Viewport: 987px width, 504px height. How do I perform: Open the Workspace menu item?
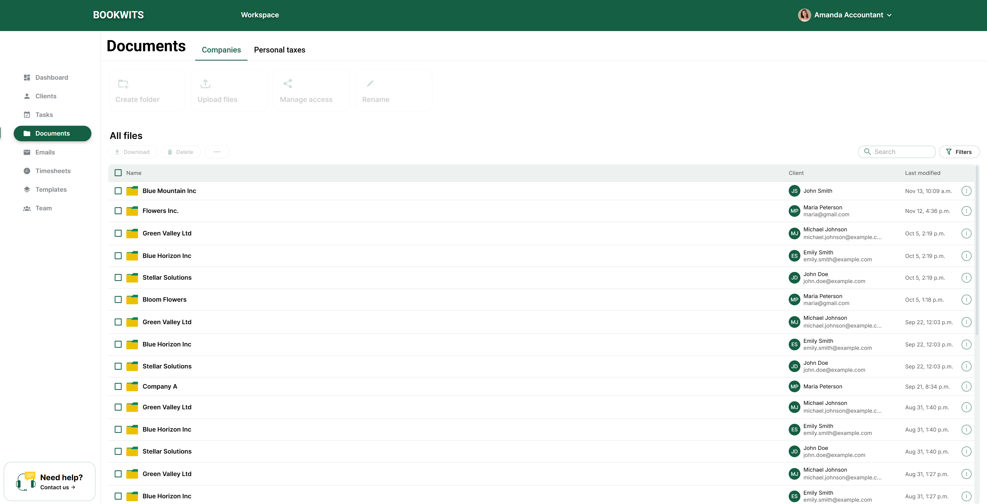260,15
